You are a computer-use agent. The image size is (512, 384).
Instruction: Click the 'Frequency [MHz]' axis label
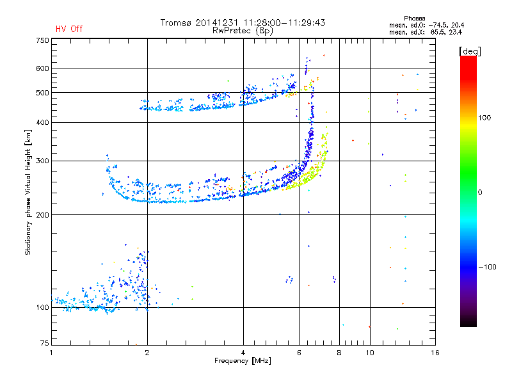pos(243,361)
